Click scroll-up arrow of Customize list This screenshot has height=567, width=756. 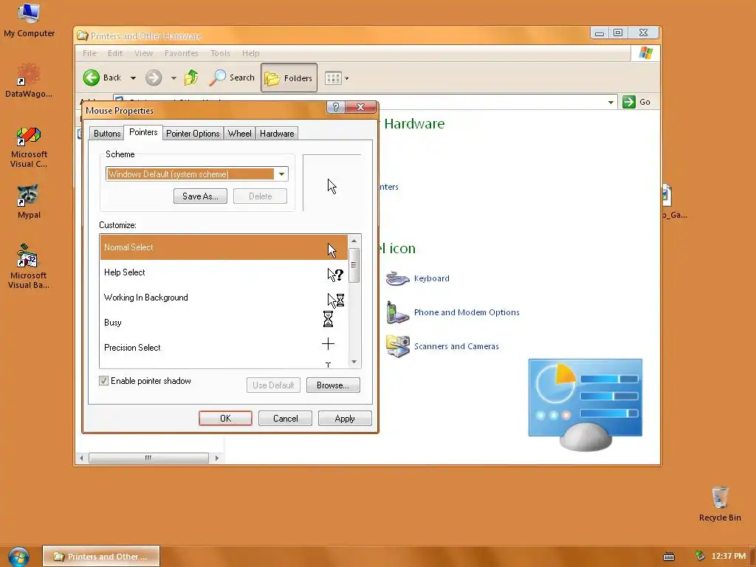coord(354,241)
